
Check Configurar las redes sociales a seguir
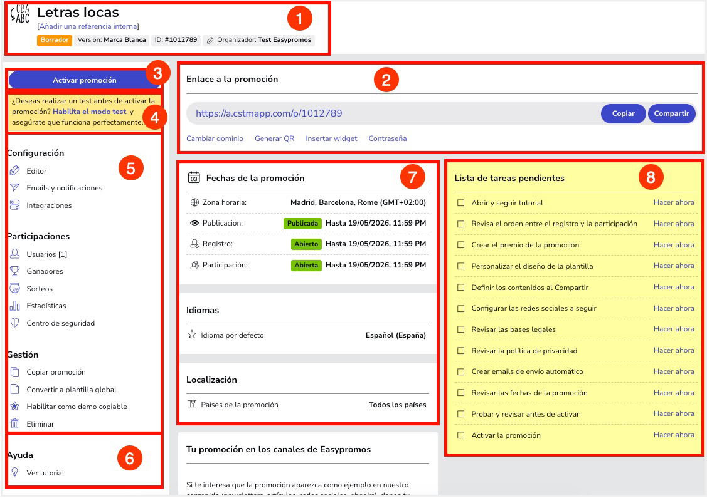461,308
